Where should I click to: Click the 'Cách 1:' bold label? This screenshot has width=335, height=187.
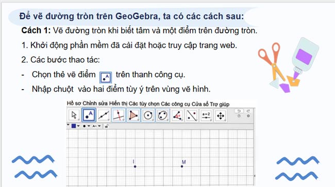36,30
